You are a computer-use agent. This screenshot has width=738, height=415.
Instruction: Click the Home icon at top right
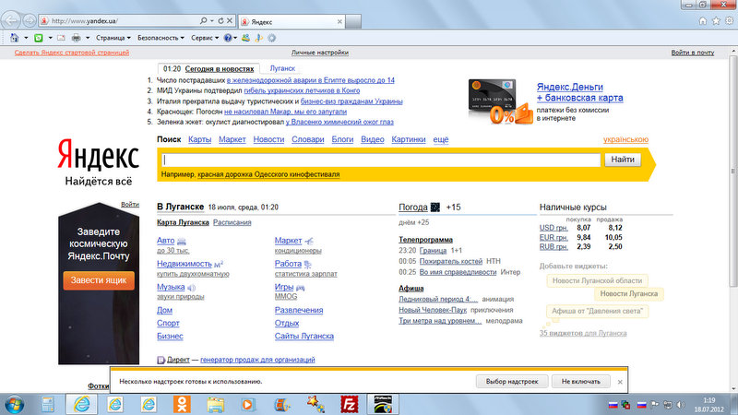coord(703,20)
